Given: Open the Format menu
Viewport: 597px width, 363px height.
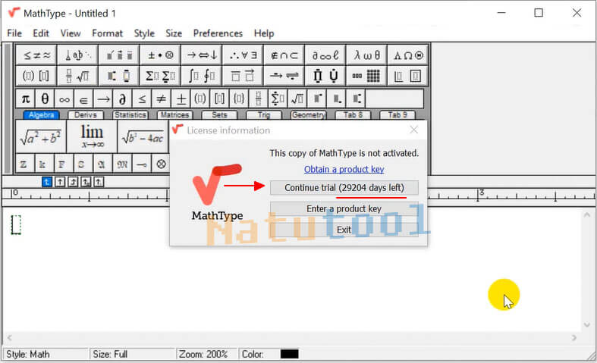Looking at the screenshot, I should click(108, 33).
